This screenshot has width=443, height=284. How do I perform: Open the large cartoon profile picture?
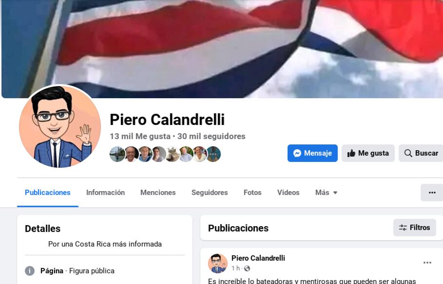click(x=60, y=127)
